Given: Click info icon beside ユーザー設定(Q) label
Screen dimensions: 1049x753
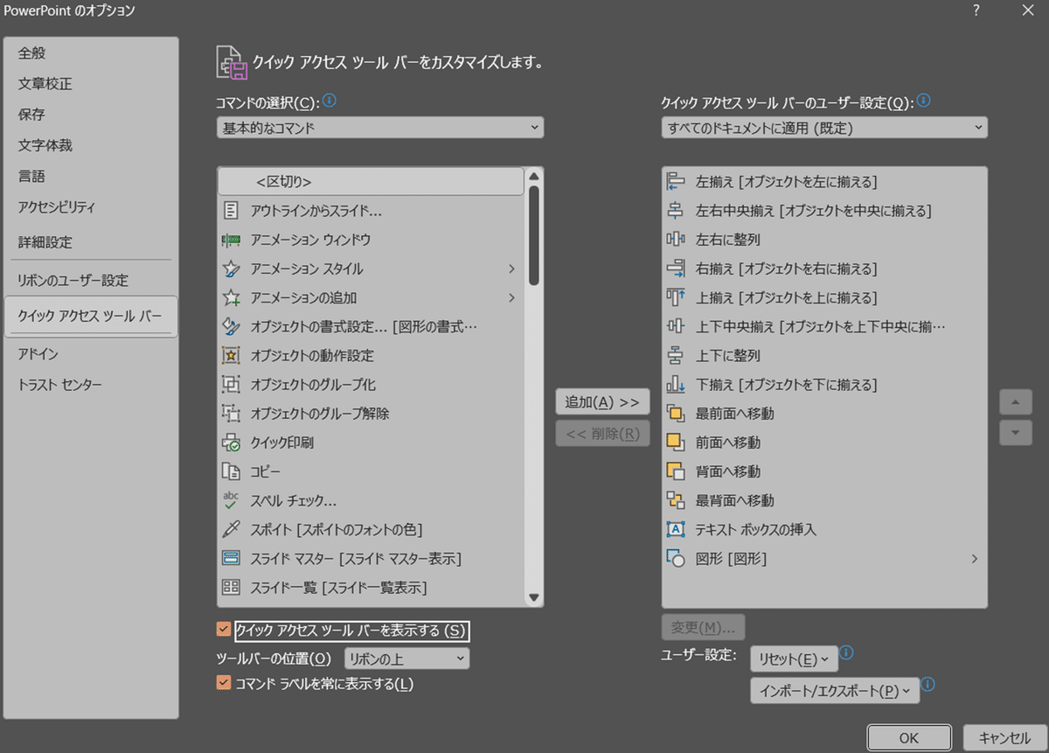Looking at the screenshot, I should coord(924,101).
